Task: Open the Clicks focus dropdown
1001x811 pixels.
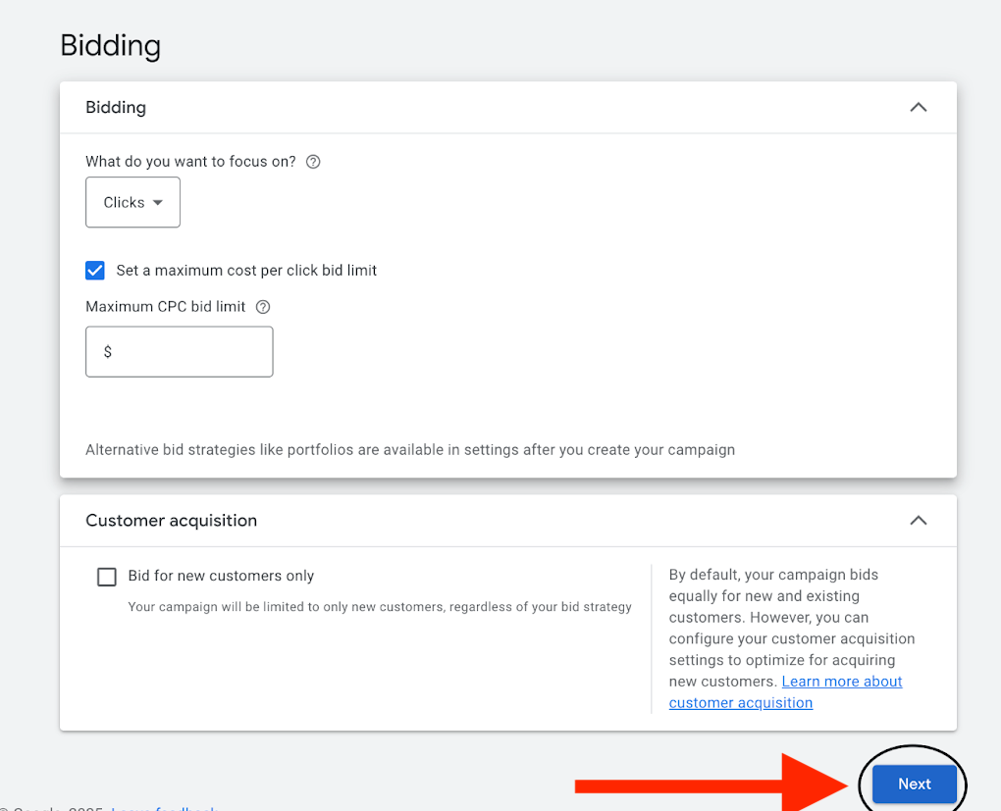Action: (x=132, y=202)
